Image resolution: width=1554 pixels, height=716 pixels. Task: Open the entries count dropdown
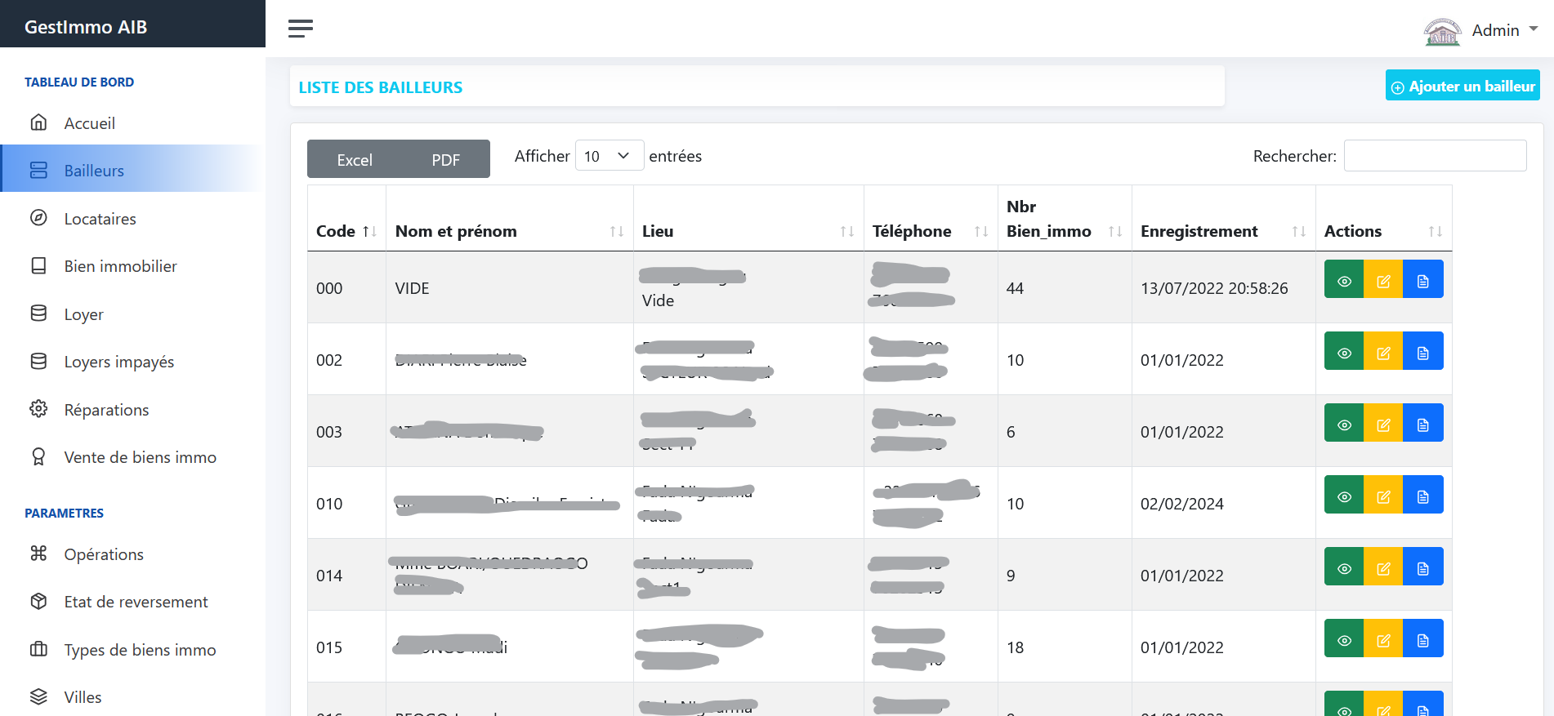pos(609,156)
